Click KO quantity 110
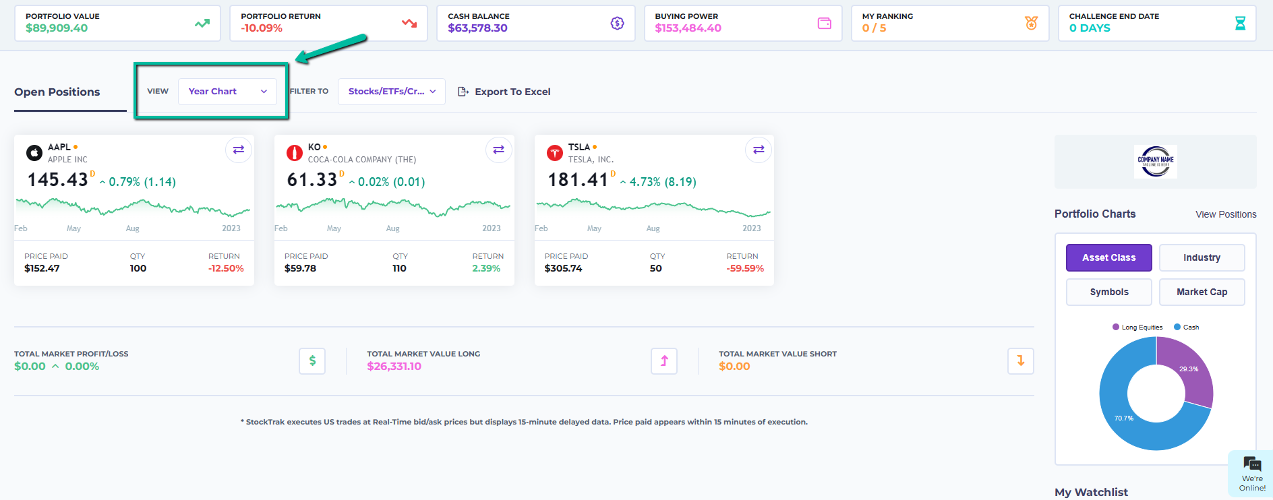Viewport: 1273px width, 500px height. (x=399, y=268)
